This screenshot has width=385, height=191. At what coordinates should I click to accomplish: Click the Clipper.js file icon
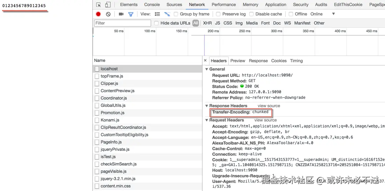pos(97,83)
